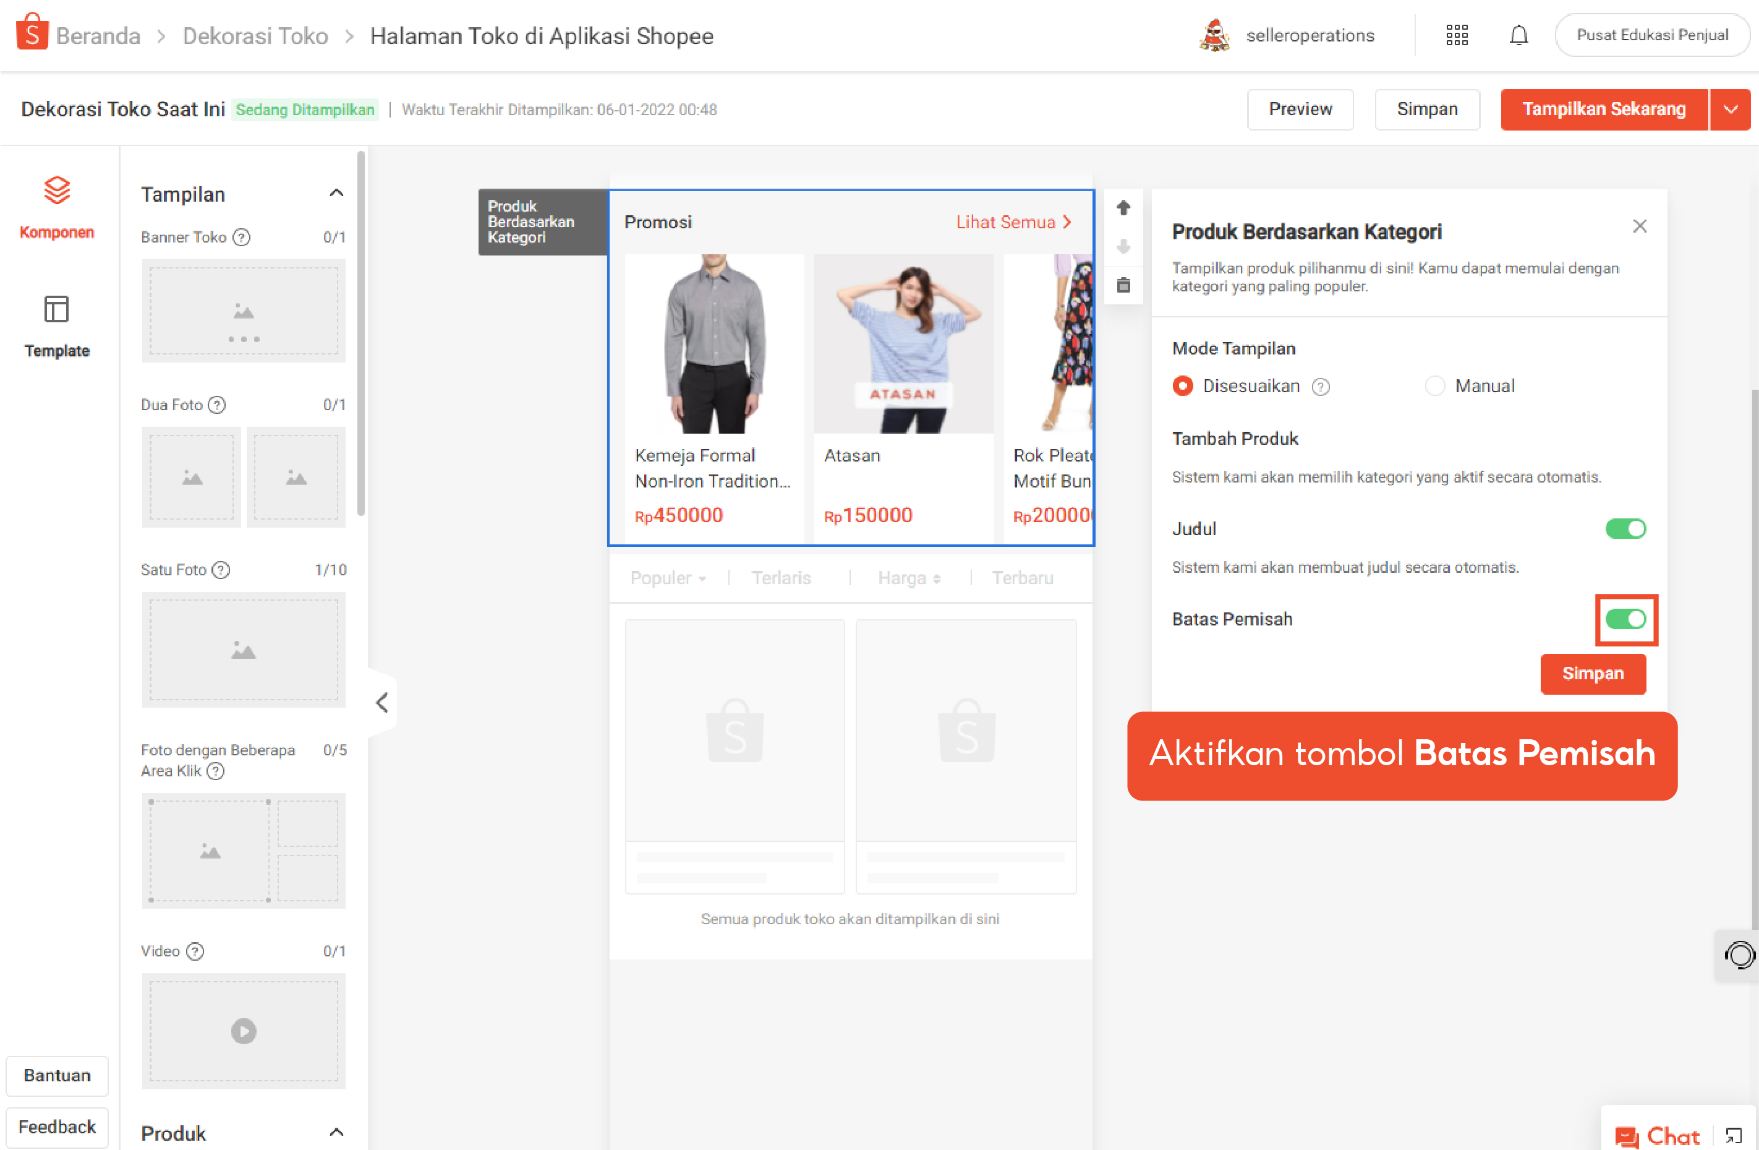Click the help icon next to Disesuaikan
The image size is (1759, 1150).
(1321, 387)
